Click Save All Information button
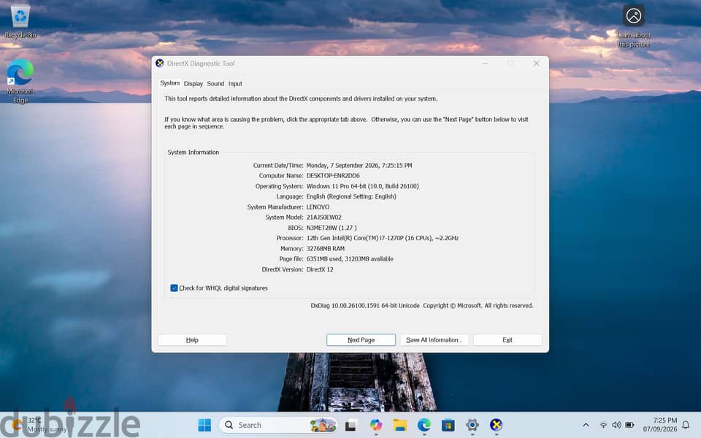 click(434, 340)
